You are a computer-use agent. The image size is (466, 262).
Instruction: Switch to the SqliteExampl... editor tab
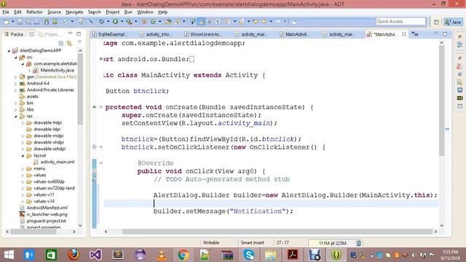110,34
